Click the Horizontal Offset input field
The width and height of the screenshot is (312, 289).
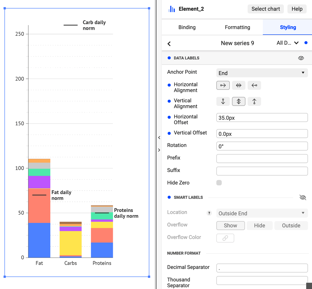(x=261, y=118)
